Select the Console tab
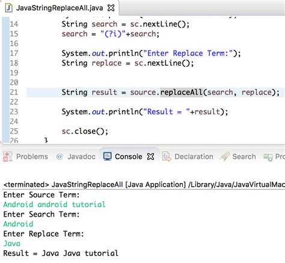This screenshot has width=285, height=263. point(129,156)
